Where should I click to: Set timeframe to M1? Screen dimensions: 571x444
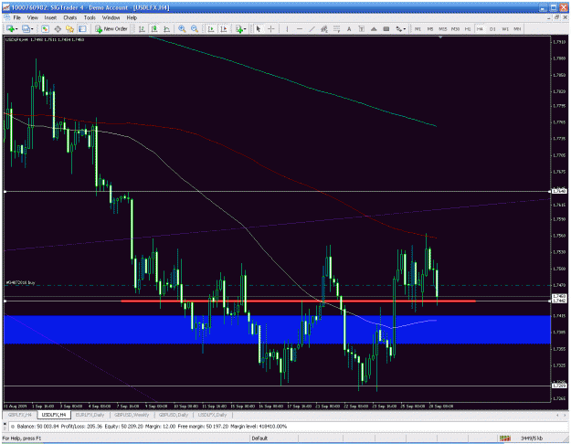point(418,28)
